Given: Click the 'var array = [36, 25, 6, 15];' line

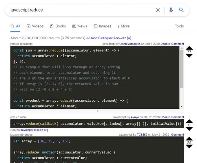Looking at the screenshot, I should (x=42, y=141).
